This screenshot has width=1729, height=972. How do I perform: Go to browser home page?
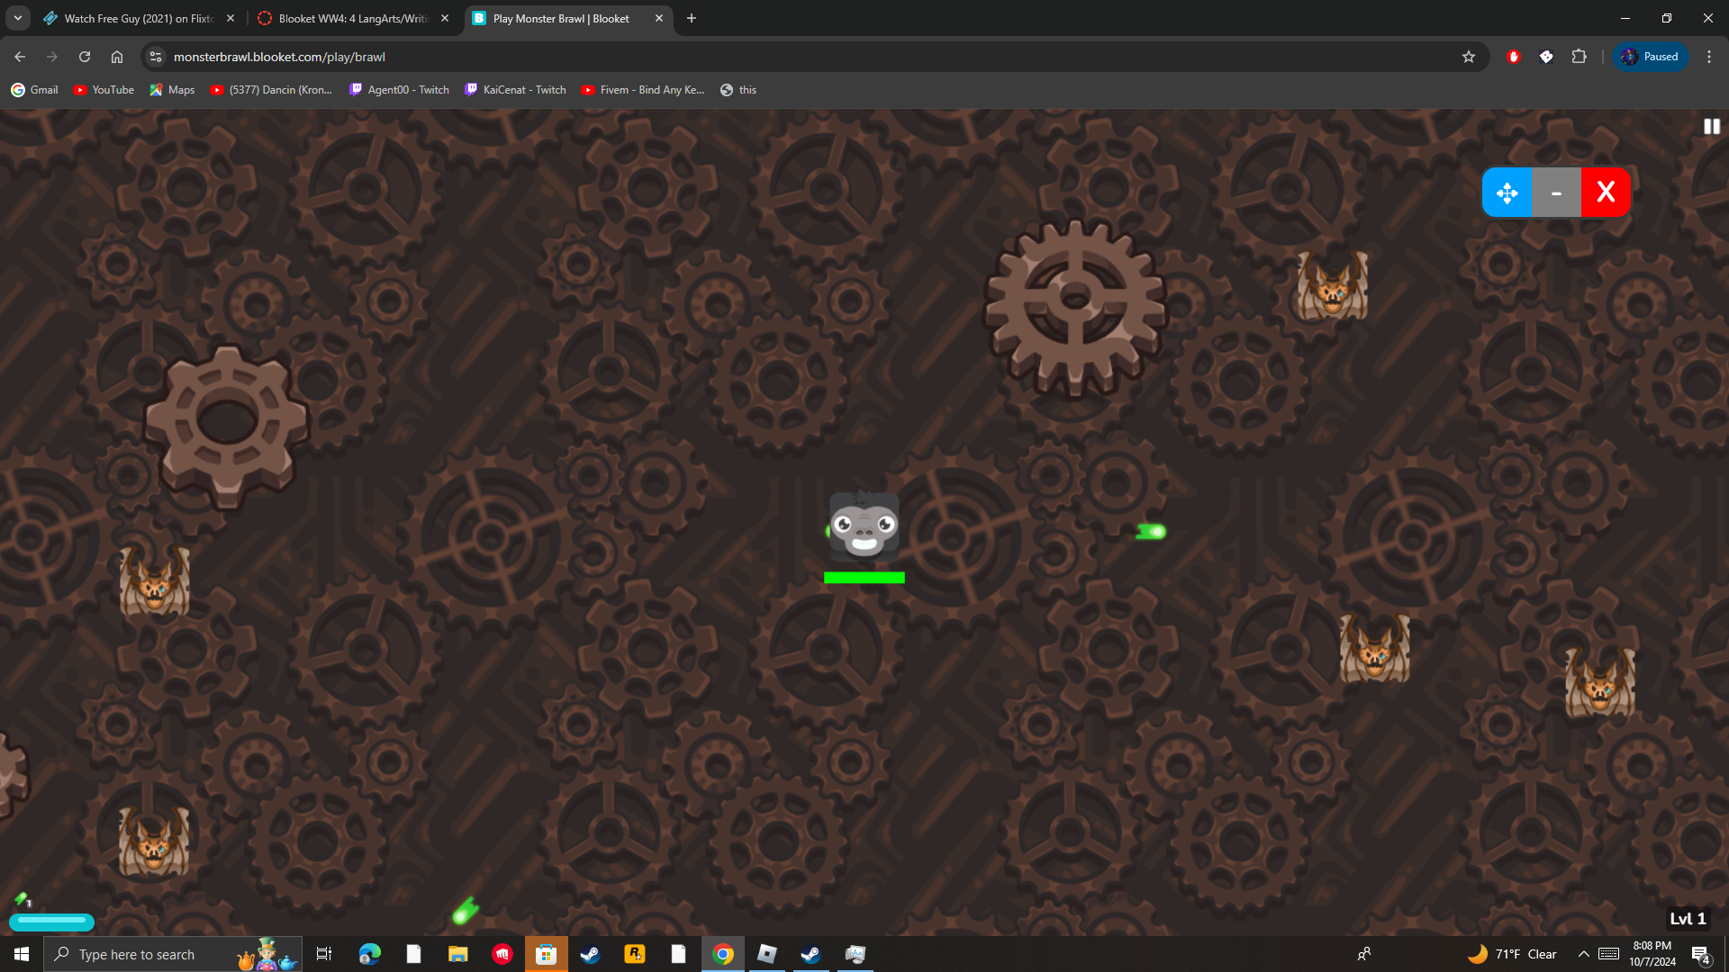(x=117, y=57)
